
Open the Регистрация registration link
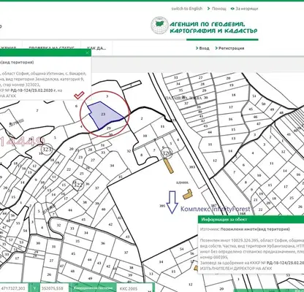(231, 48)
